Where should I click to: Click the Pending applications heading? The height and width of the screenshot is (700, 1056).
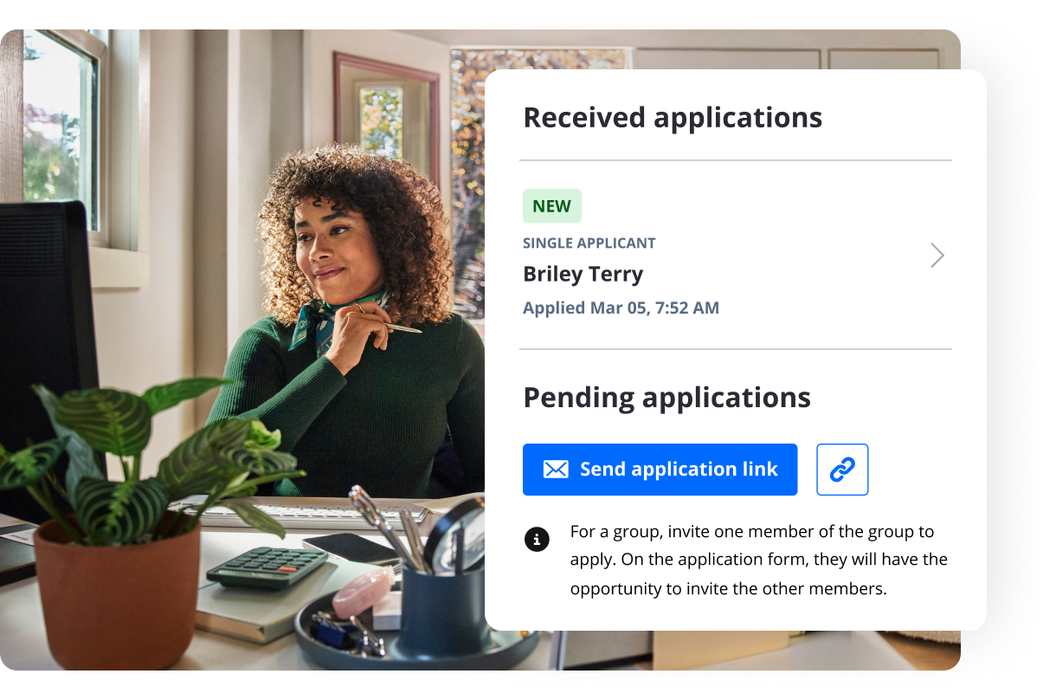tap(667, 398)
